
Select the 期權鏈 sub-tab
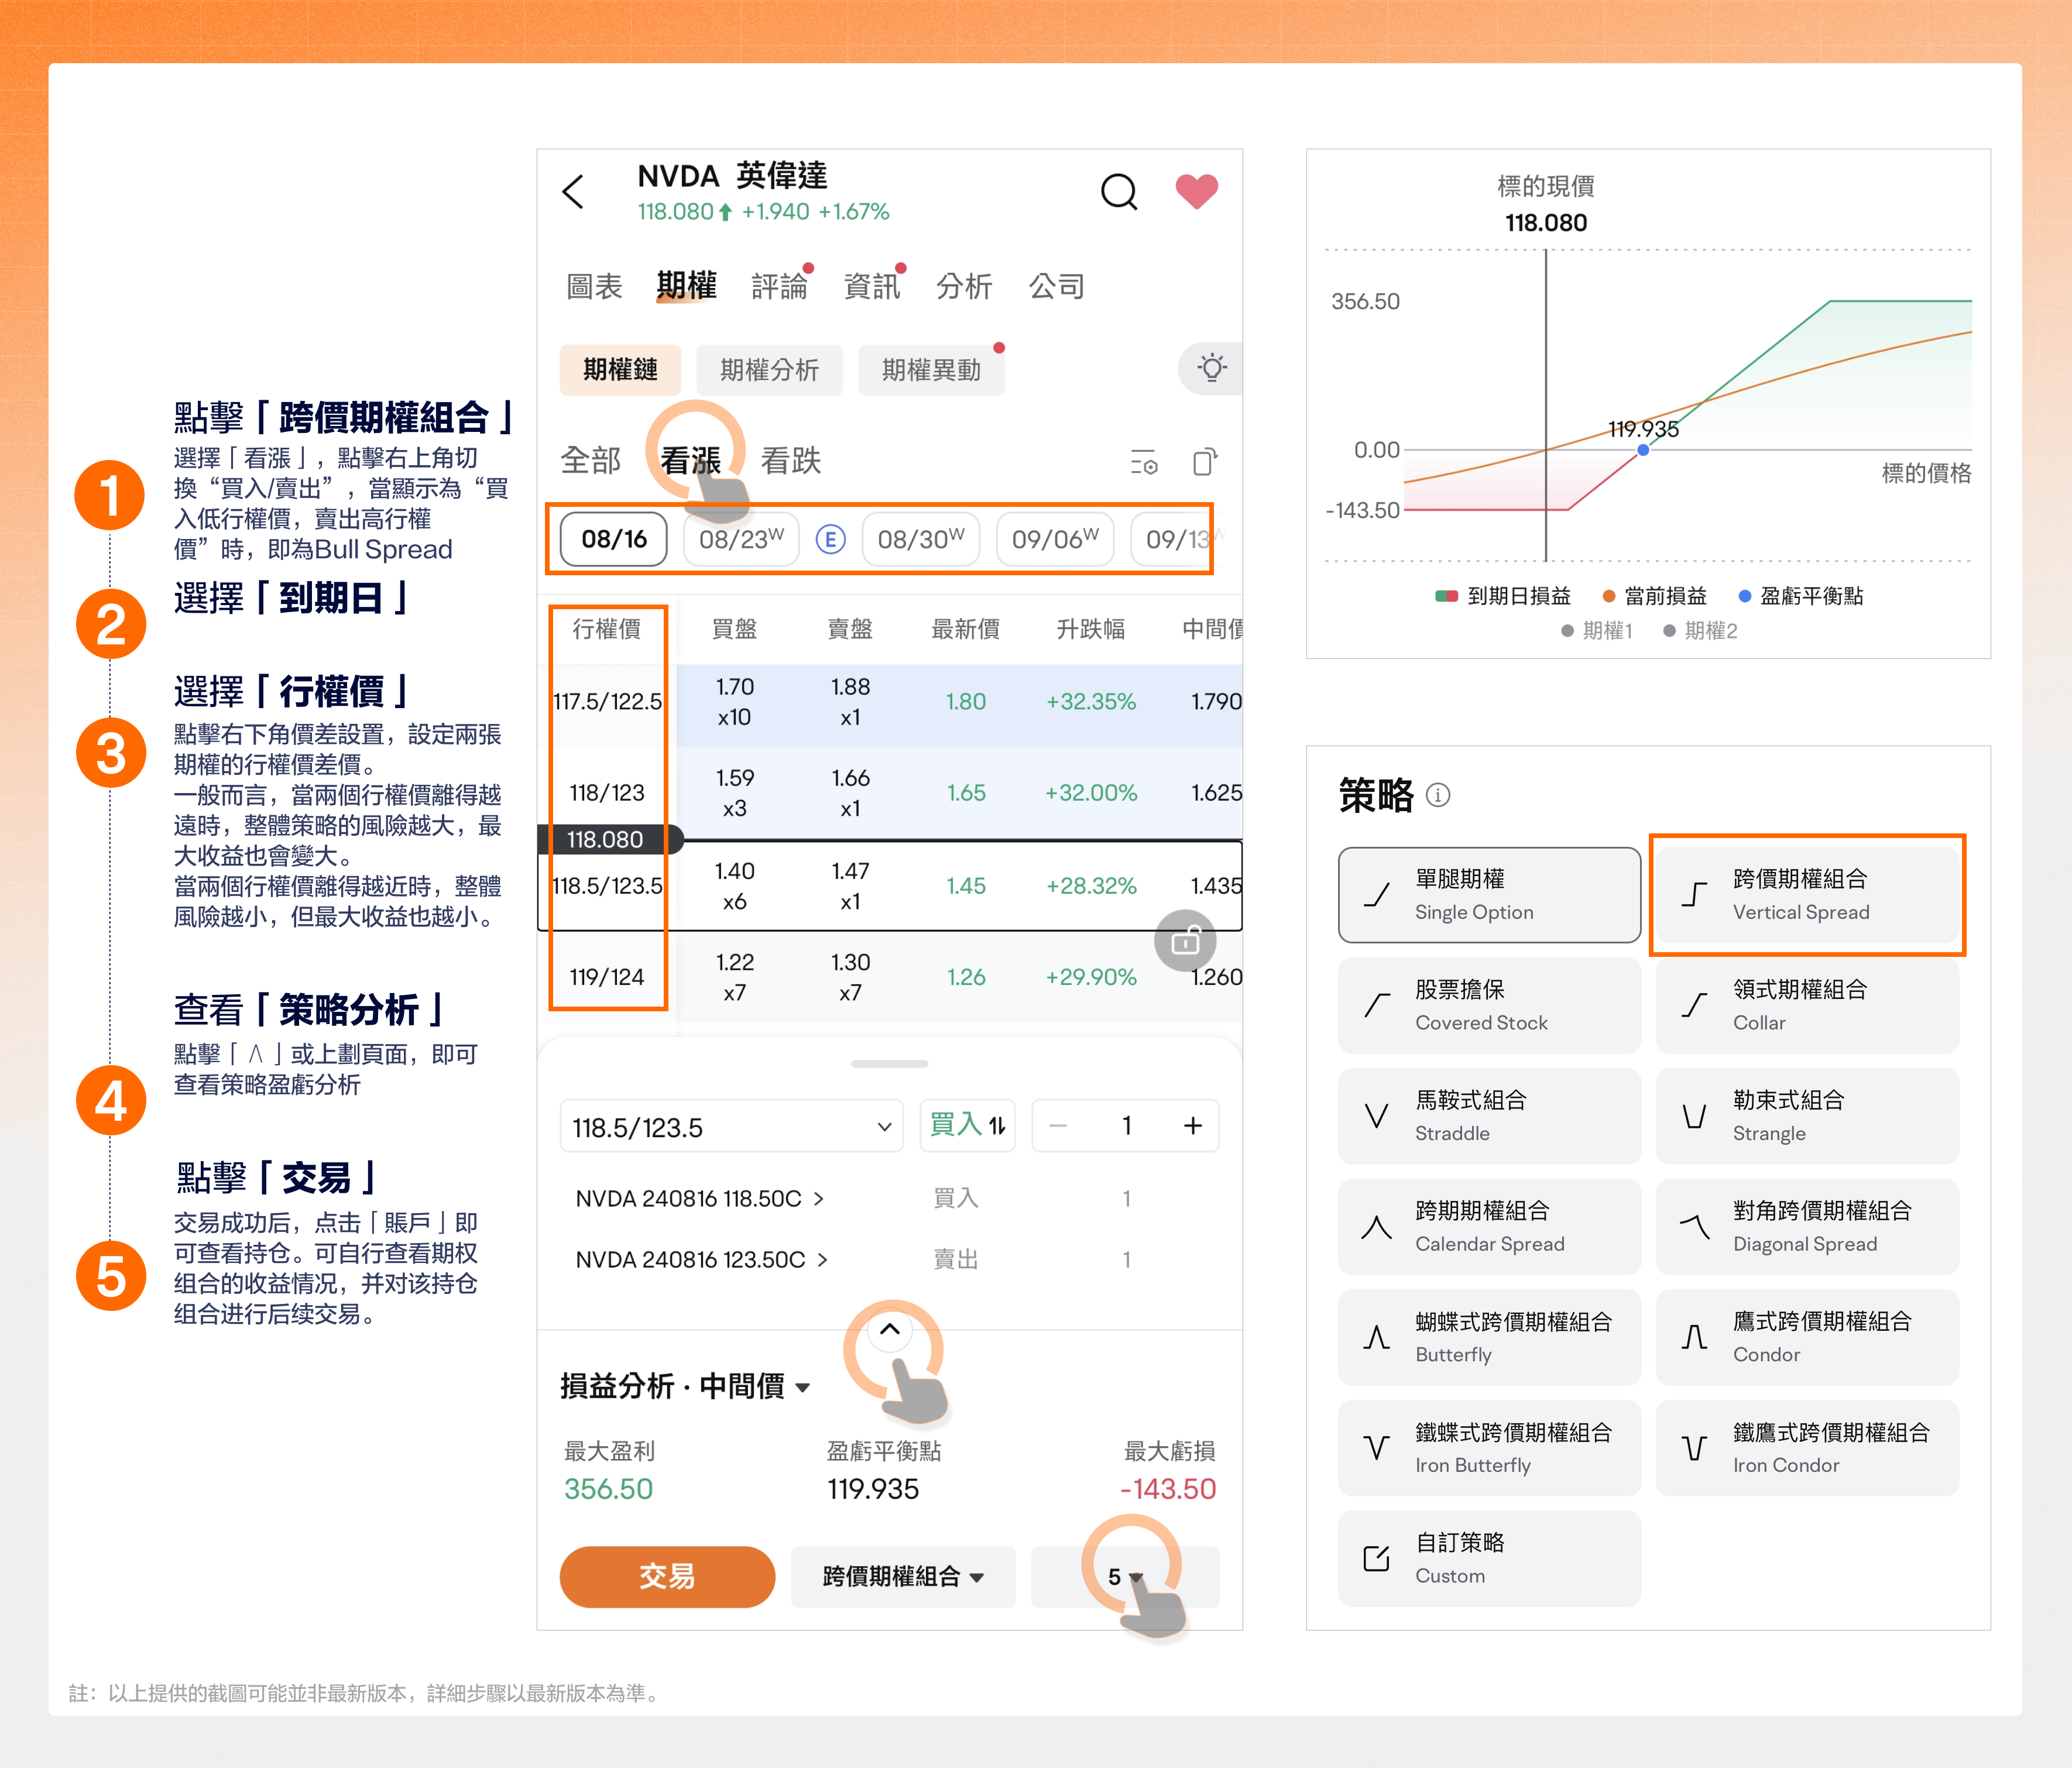[x=620, y=370]
